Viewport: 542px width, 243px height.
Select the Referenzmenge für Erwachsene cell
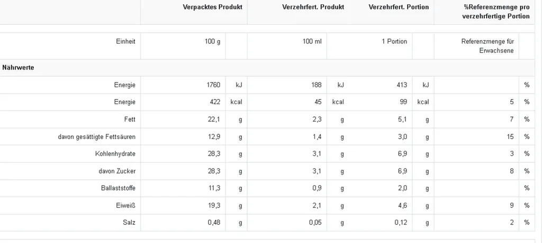click(487, 46)
